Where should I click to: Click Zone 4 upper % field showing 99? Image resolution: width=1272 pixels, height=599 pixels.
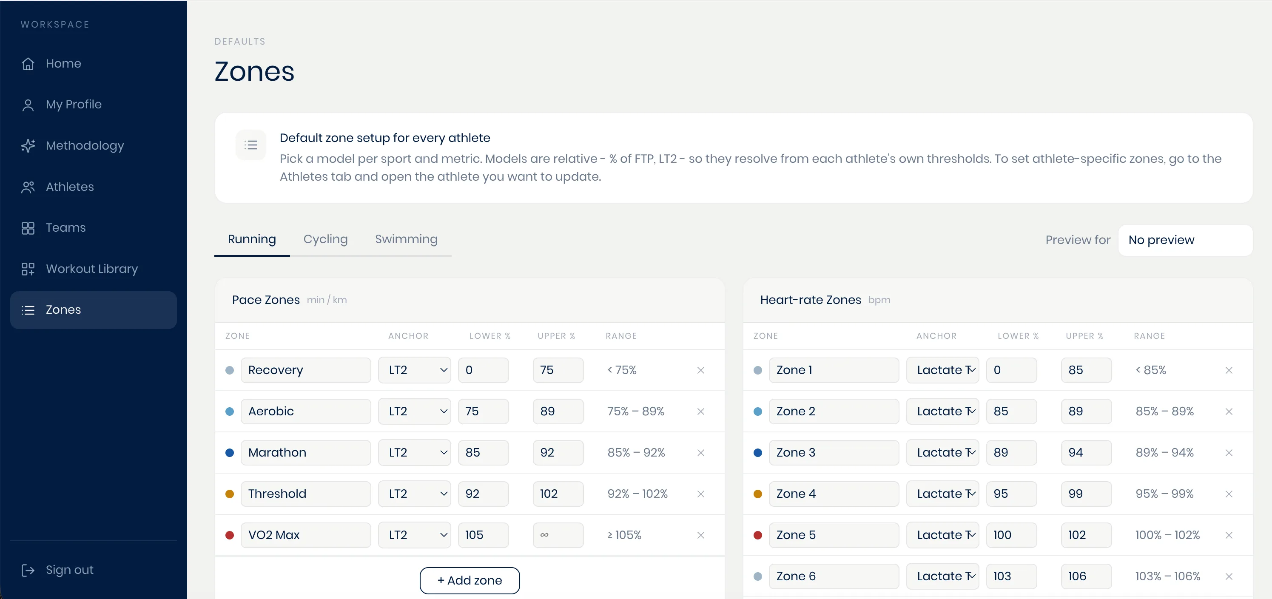click(1086, 494)
